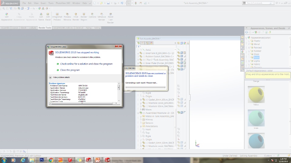
Task: Select the Yellow appearance swatch
Action: coord(256,94)
